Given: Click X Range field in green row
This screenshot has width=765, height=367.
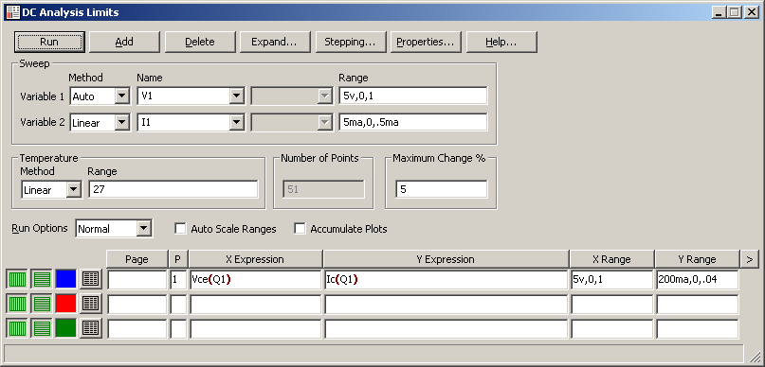Looking at the screenshot, I should 612,329.
